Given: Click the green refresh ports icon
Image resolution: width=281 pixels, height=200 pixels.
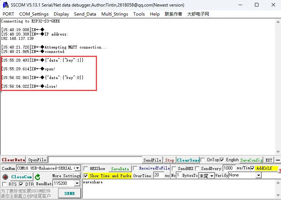Looking at the screenshot, I should pyautogui.click(x=37, y=177).
